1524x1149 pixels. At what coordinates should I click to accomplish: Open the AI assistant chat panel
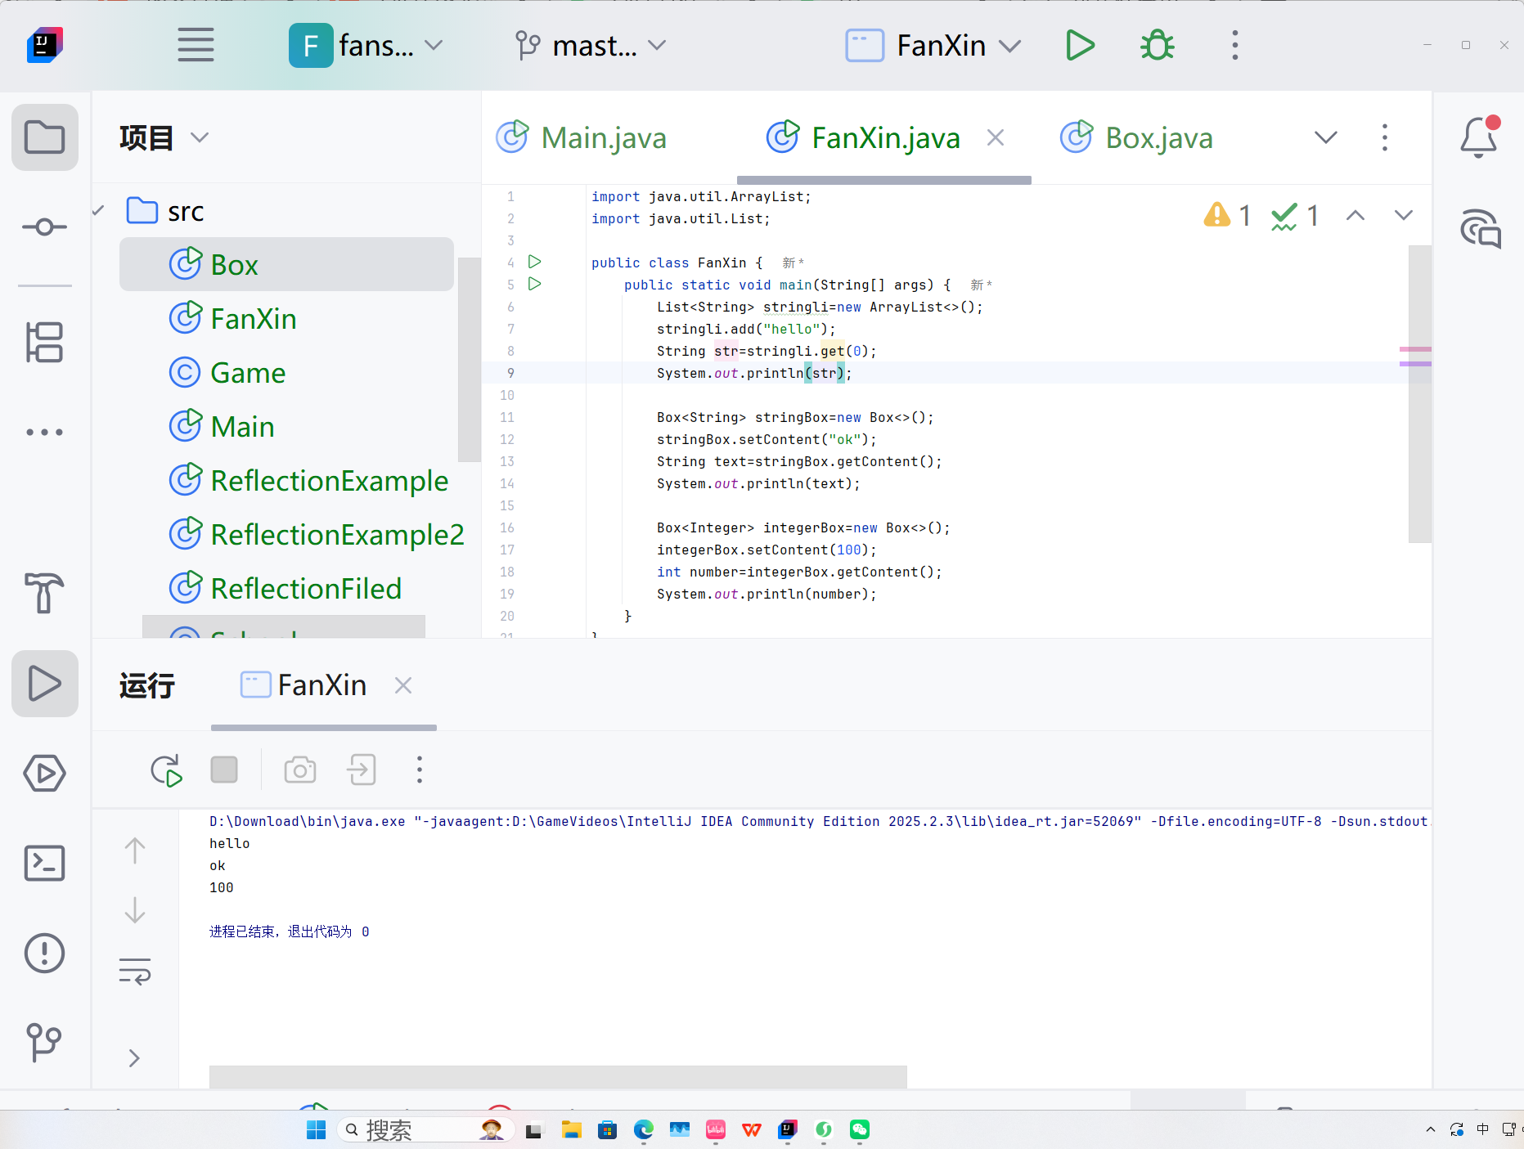click(1481, 228)
